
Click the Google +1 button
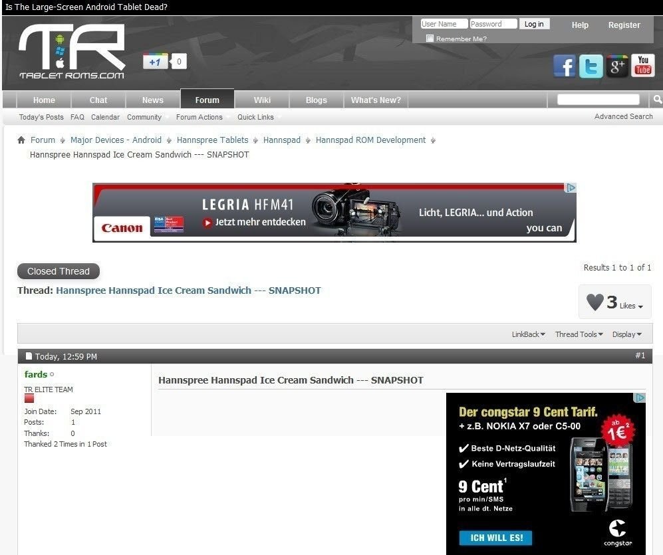point(155,62)
